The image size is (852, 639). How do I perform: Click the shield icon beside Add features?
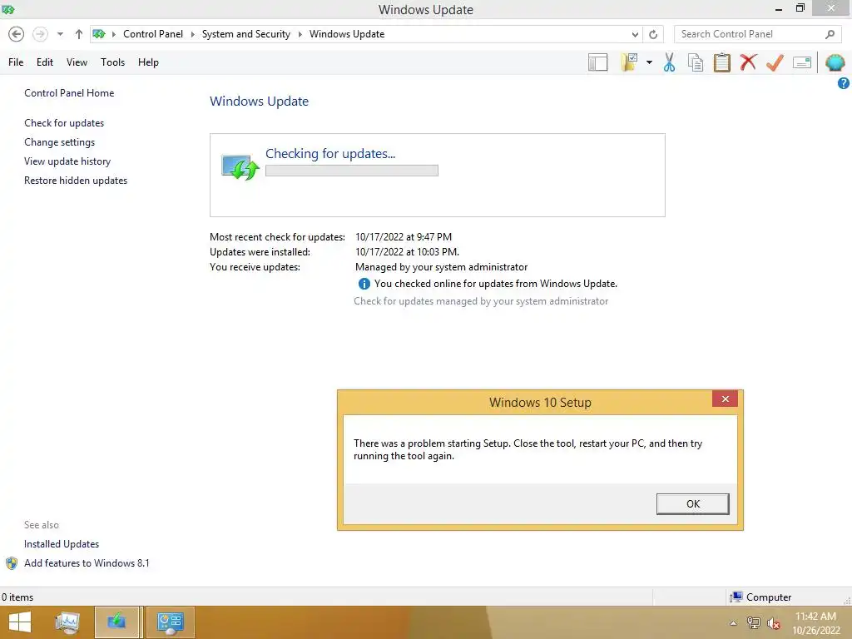[x=12, y=563]
